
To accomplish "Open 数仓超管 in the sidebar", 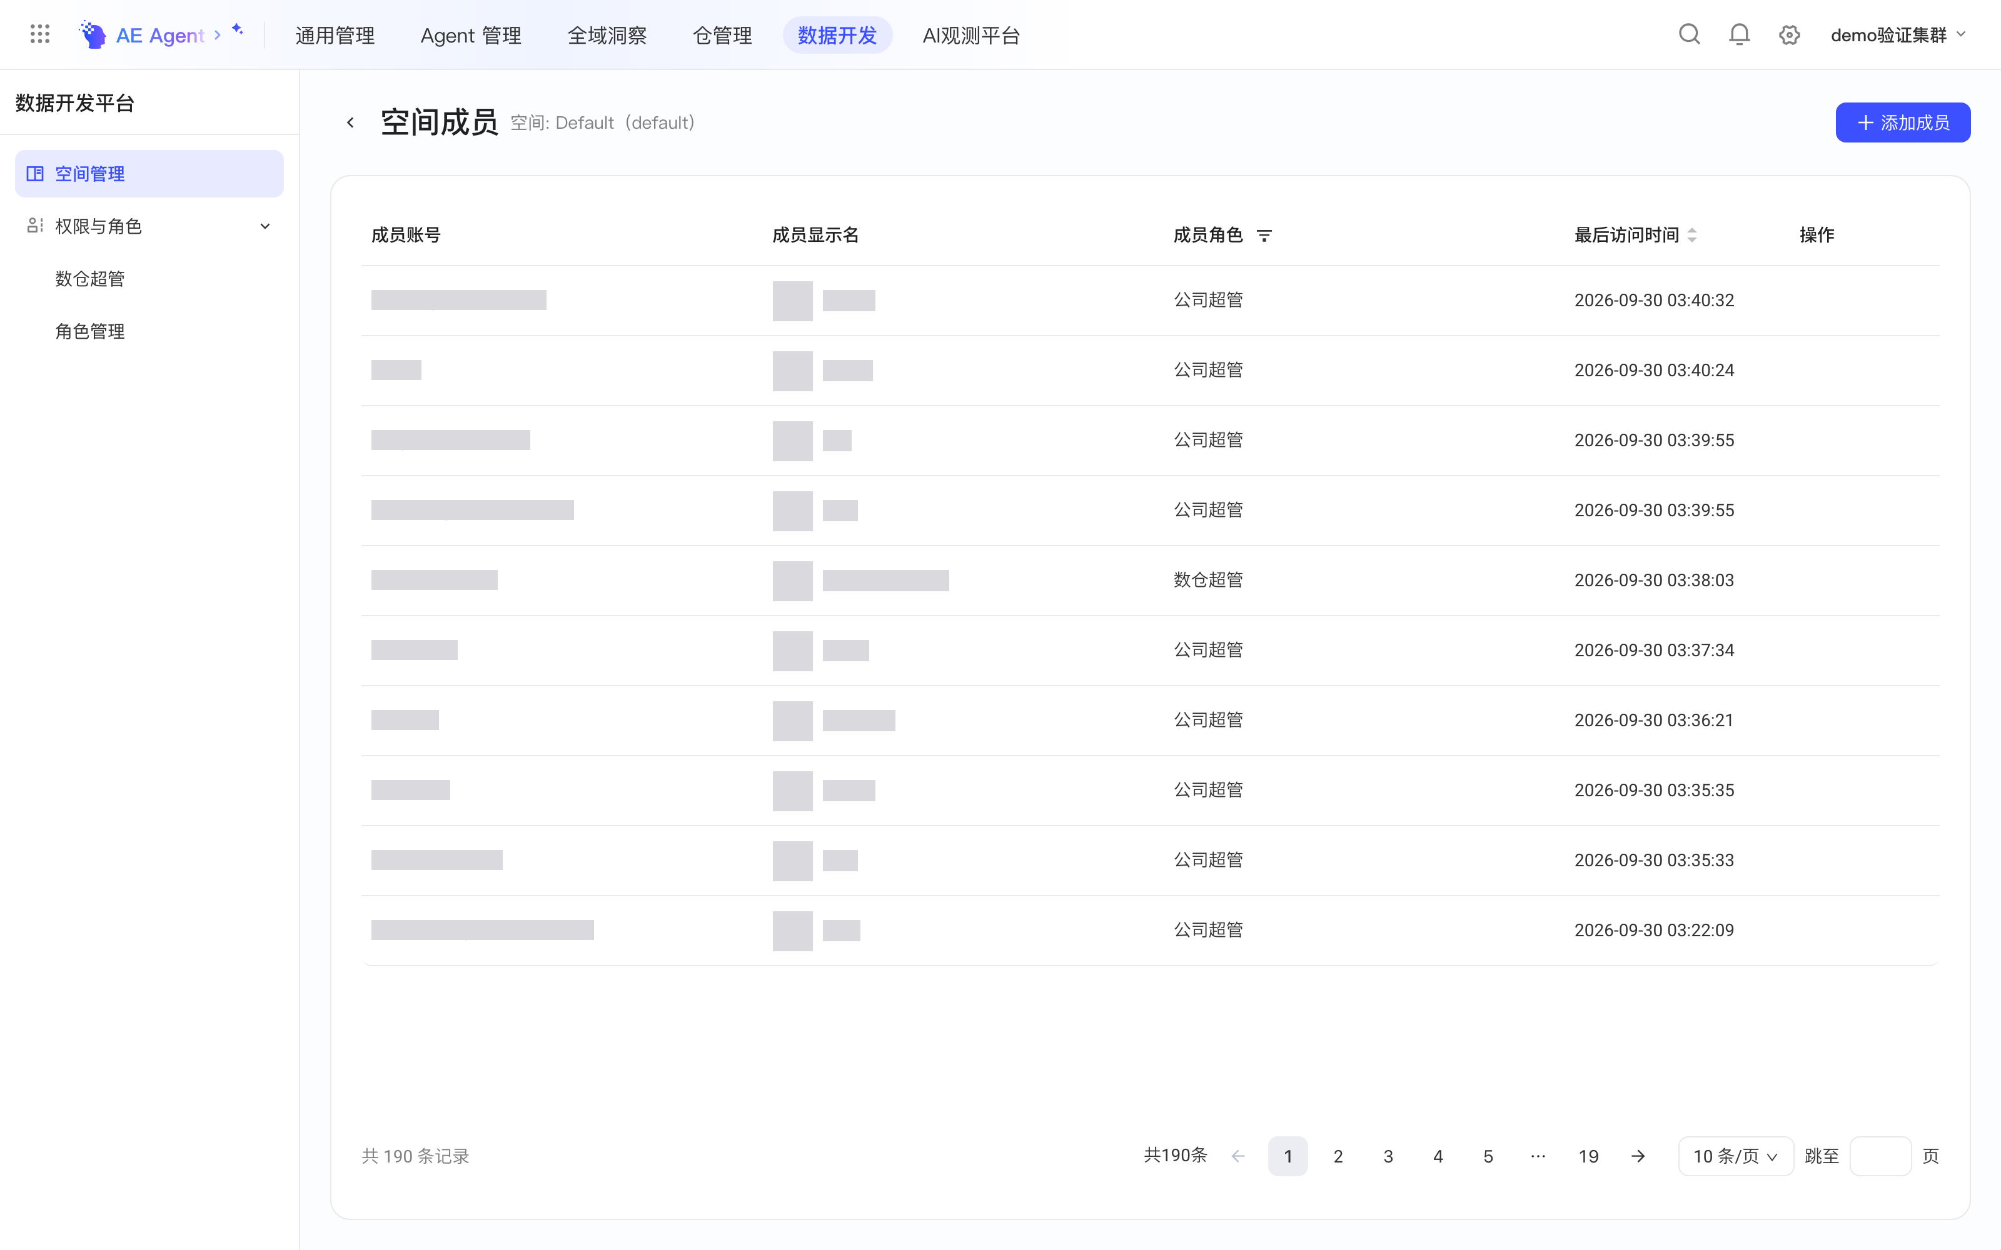I will [x=90, y=279].
